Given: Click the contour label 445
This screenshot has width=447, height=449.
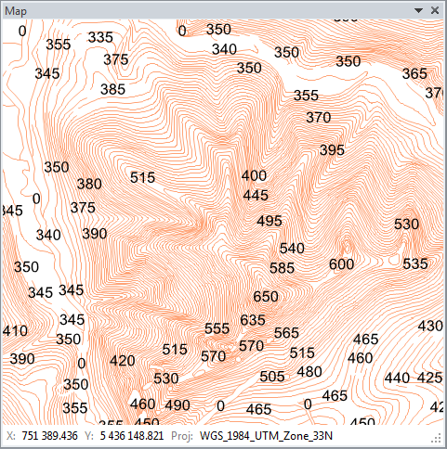Looking at the screenshot, I should (256, 196).
